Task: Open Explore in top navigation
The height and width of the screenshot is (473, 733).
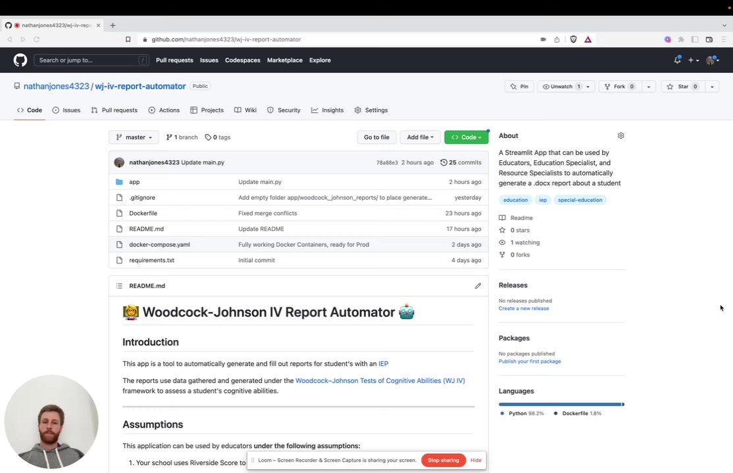Action: [320, 60]
